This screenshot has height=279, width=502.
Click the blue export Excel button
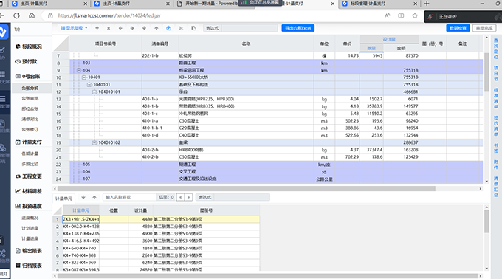pos(298,28)
